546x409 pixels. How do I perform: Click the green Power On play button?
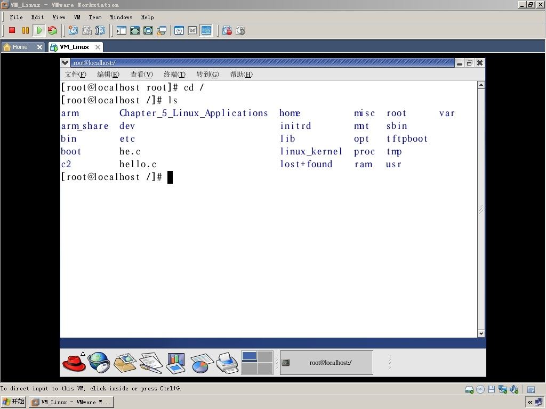tap(39, 30)
